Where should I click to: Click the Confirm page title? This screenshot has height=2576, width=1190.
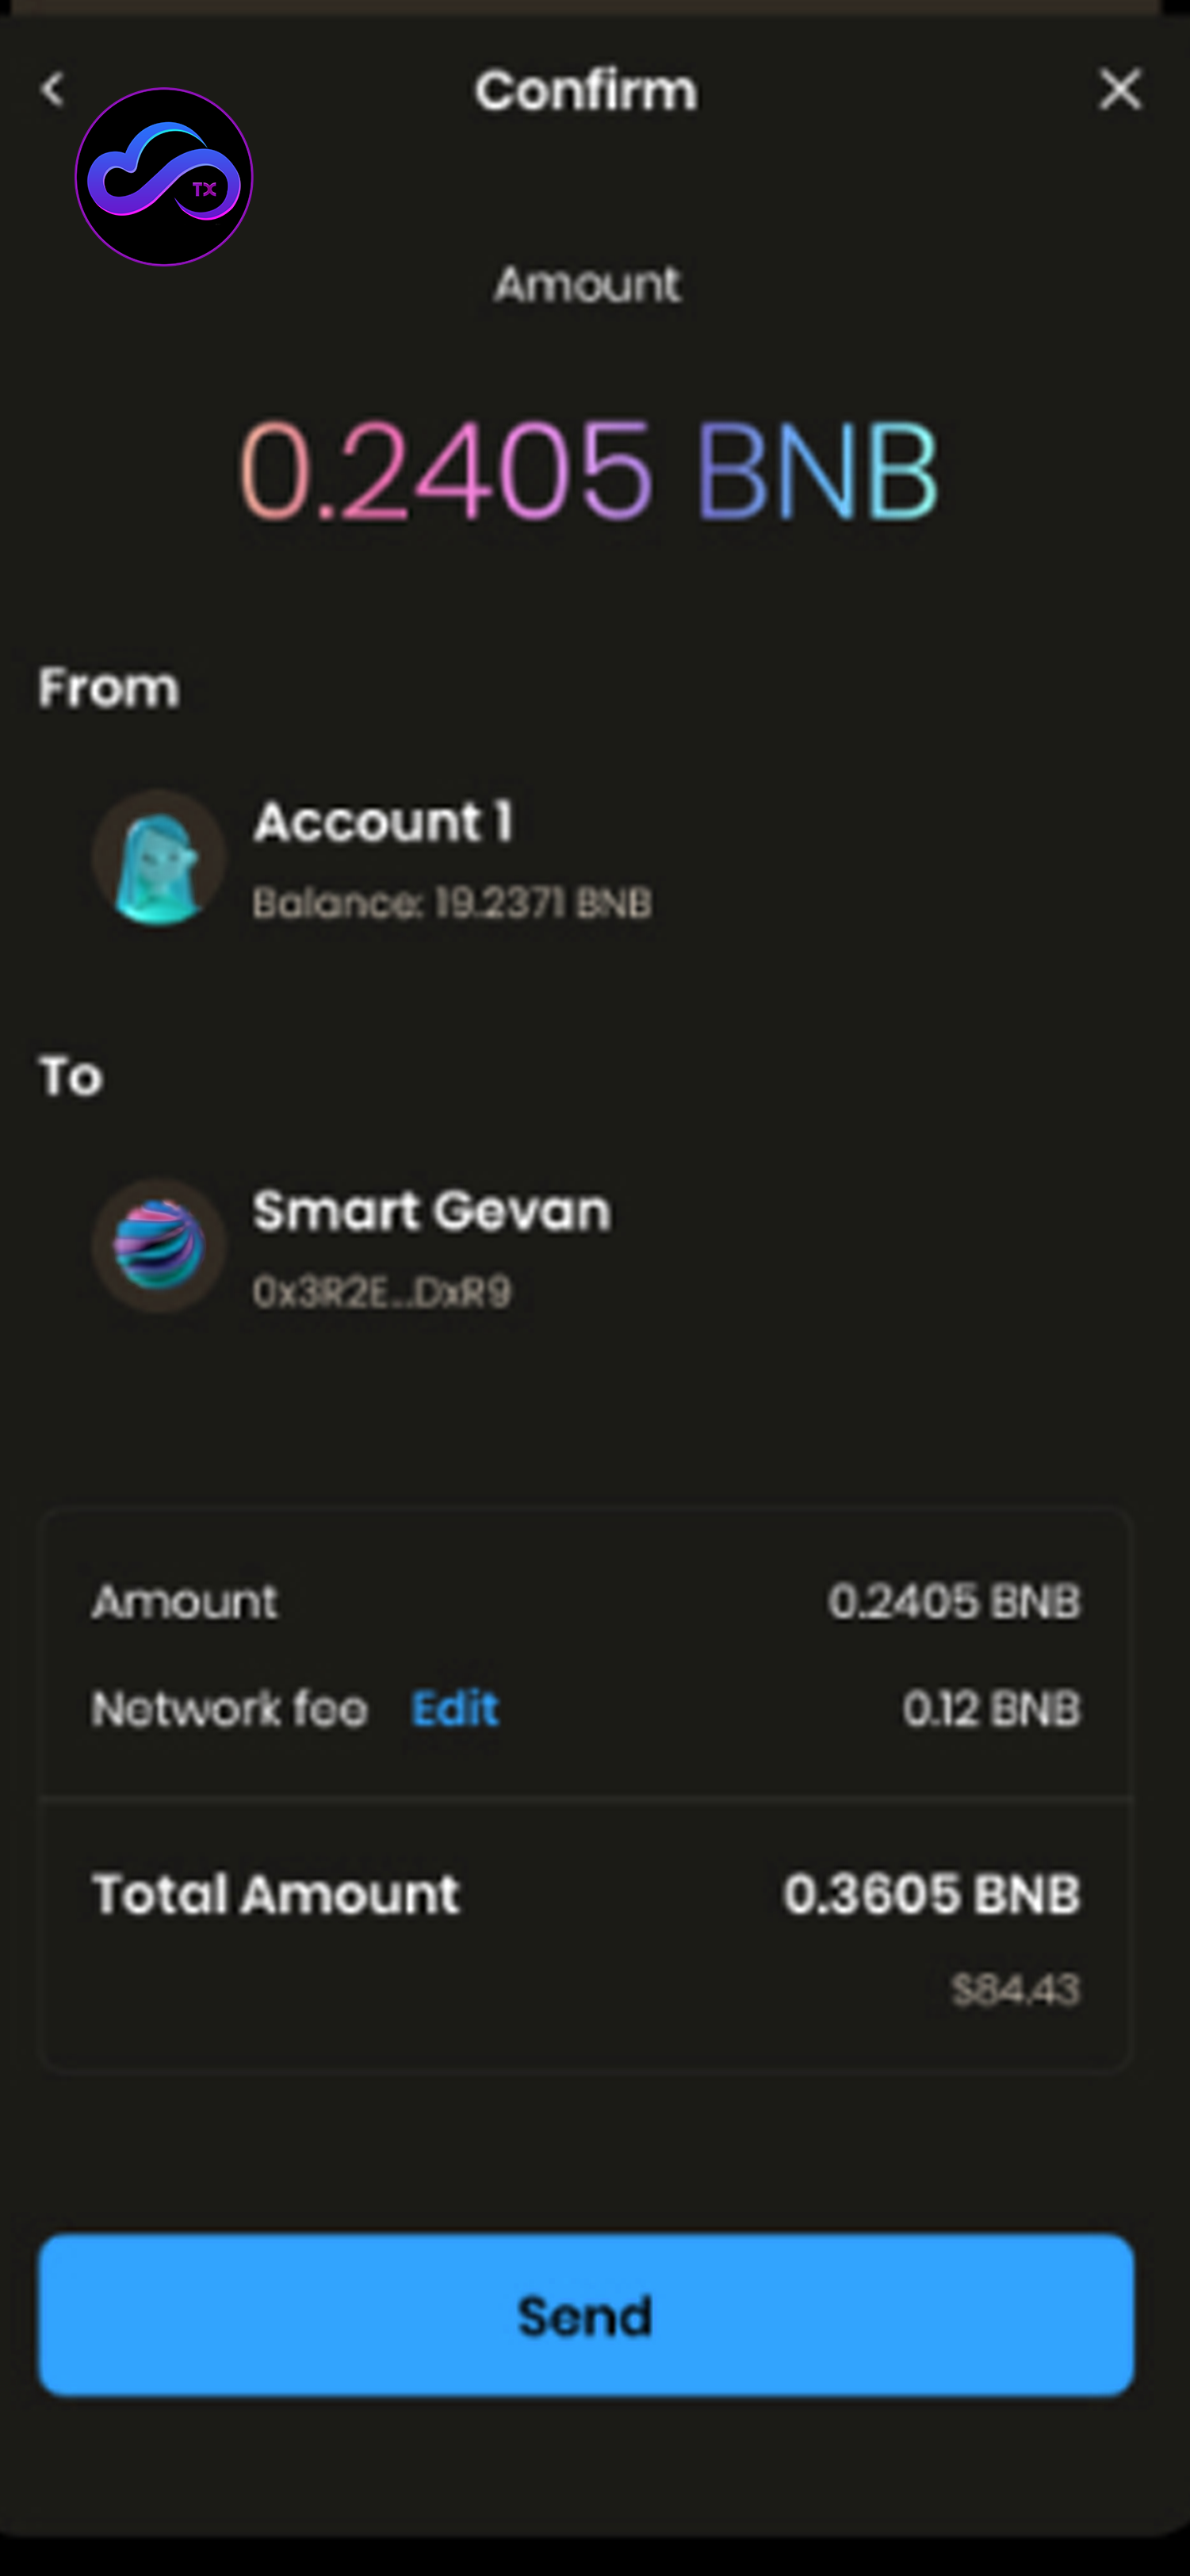pos(586,91)
